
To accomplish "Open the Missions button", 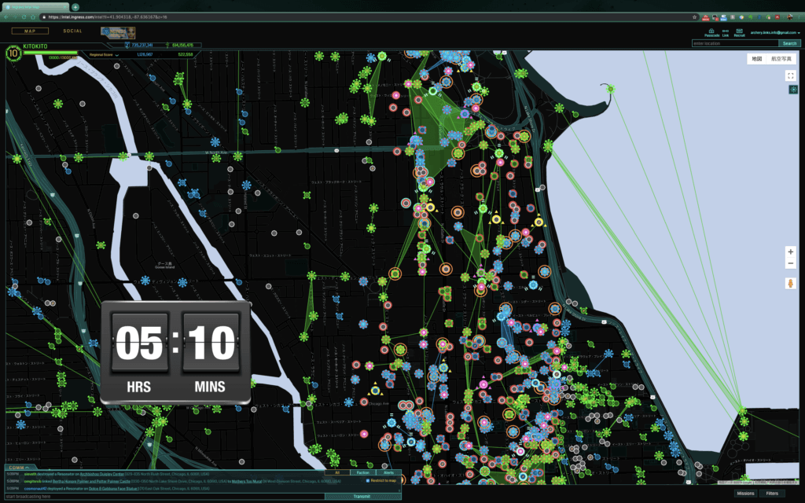I will click(x=745, y=494).
